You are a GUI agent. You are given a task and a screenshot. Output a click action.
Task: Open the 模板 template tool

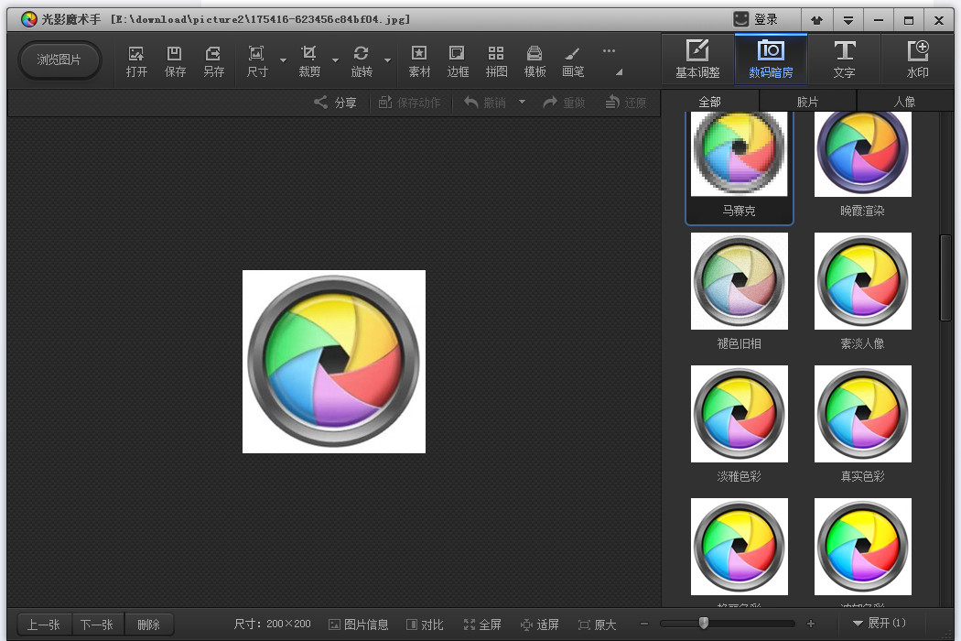coord(534,61)
